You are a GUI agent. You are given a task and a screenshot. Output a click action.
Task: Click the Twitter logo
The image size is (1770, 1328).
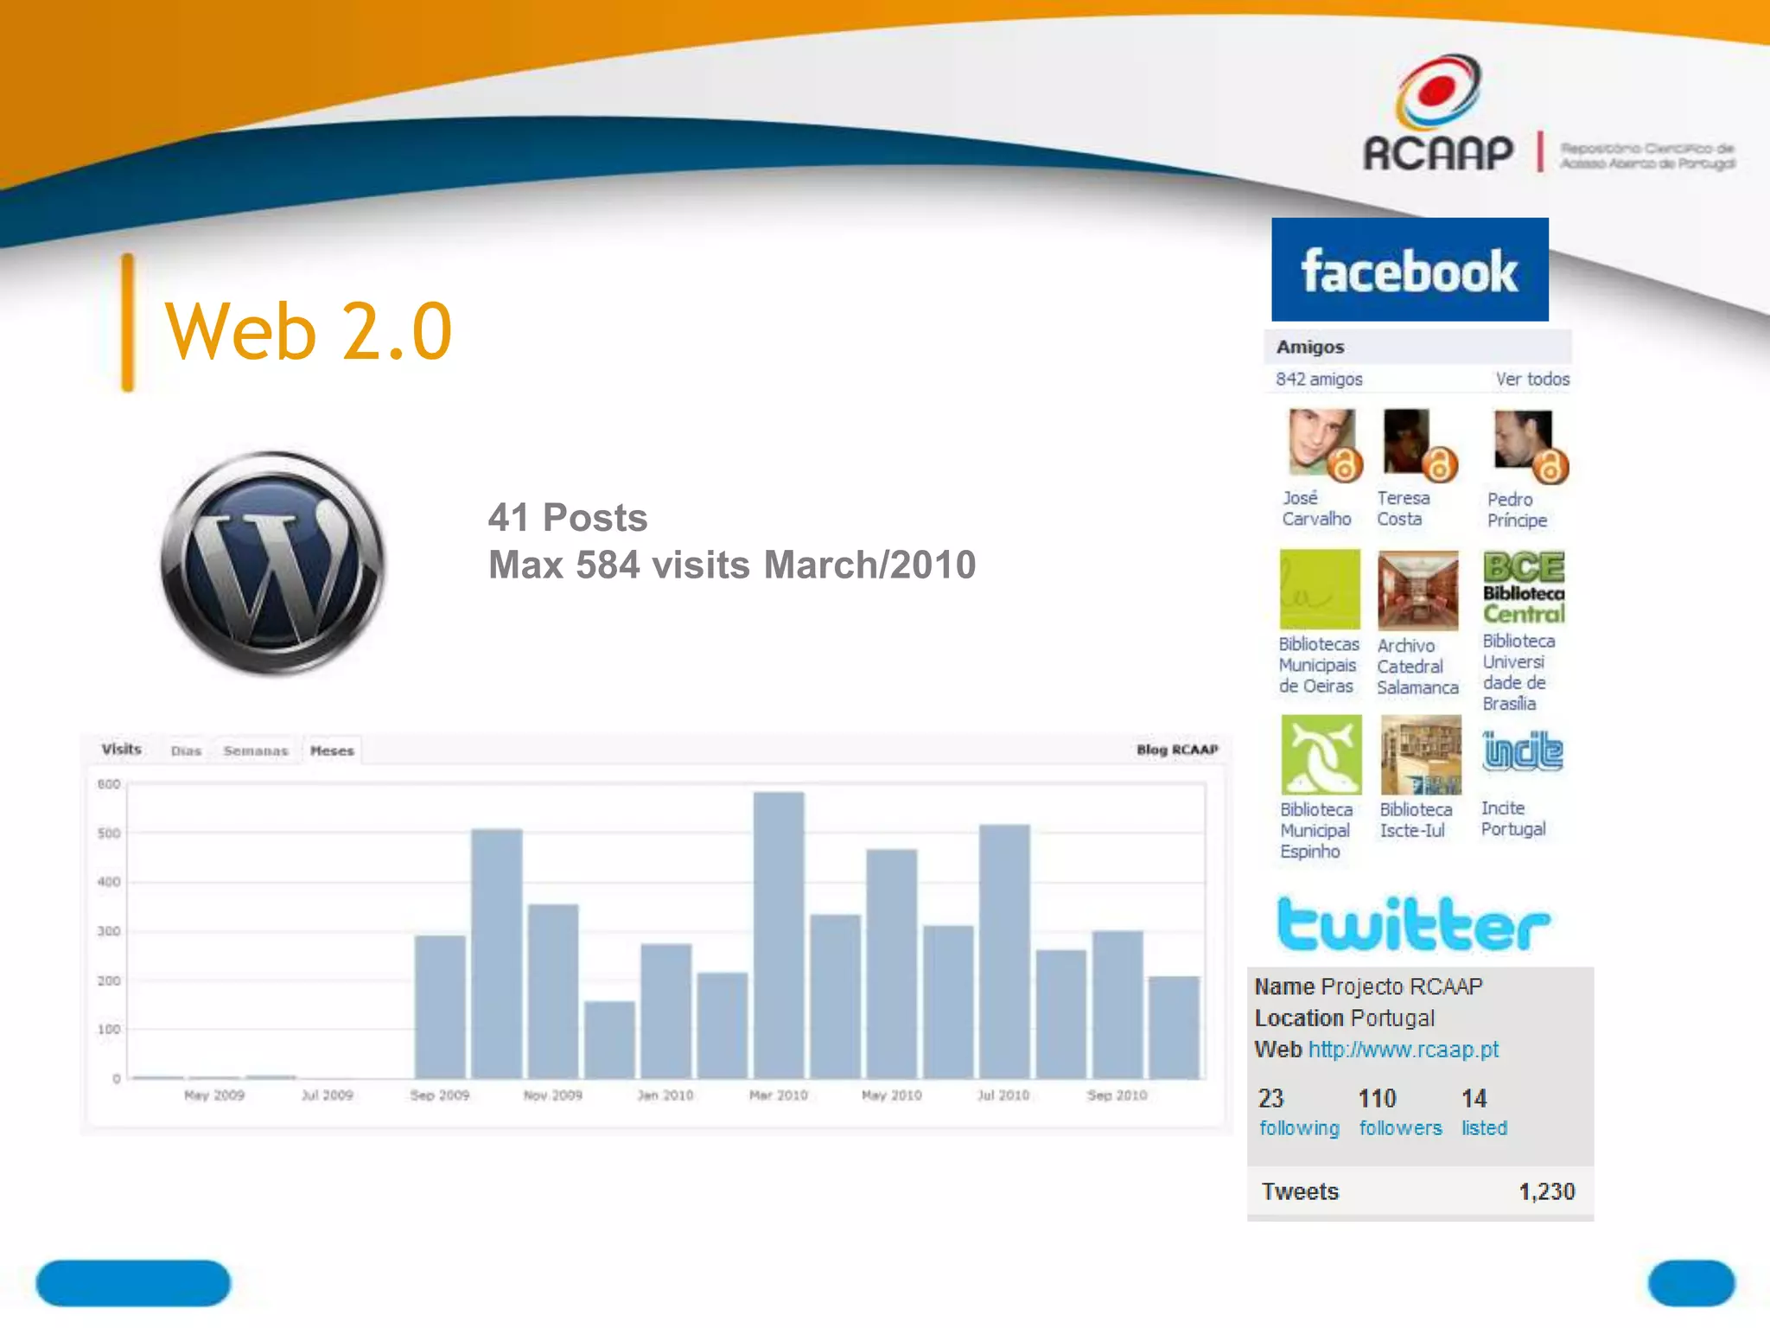pos(1414,923)
